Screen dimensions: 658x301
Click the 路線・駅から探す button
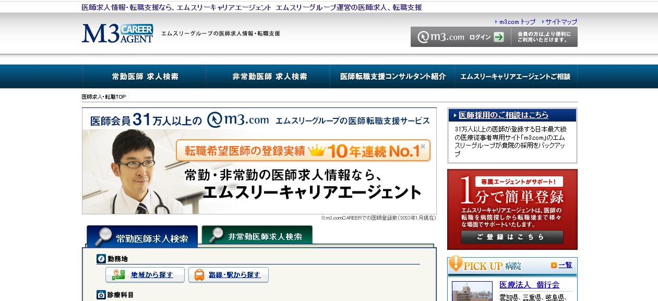coord(229,275)
